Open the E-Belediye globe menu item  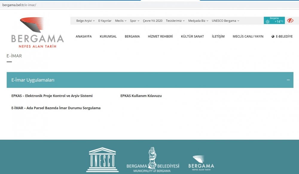point(282,36)
